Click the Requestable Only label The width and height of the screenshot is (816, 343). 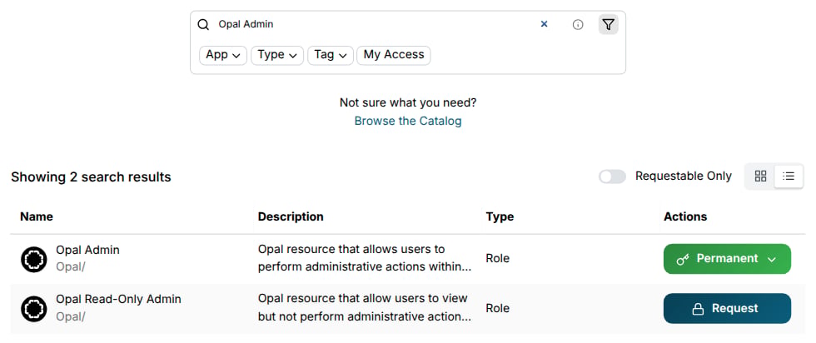(684, 176)
